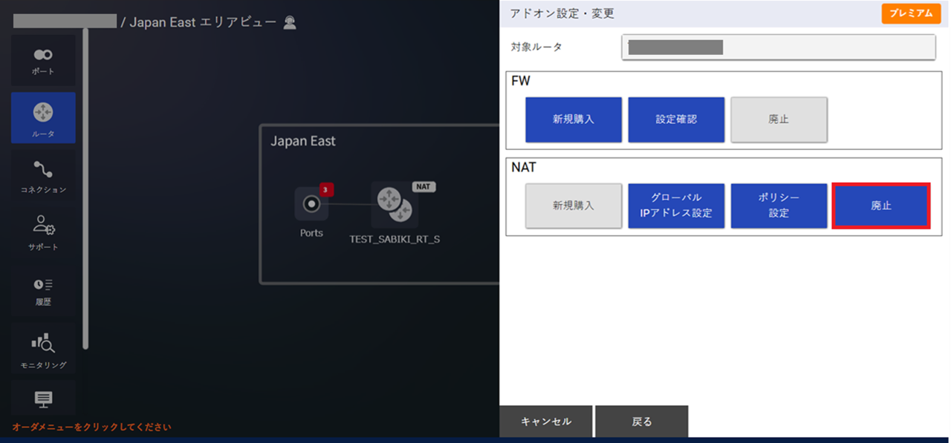Click the プレミアム badge
Viewport: 951px width, 443px height.
pos(911,13)
